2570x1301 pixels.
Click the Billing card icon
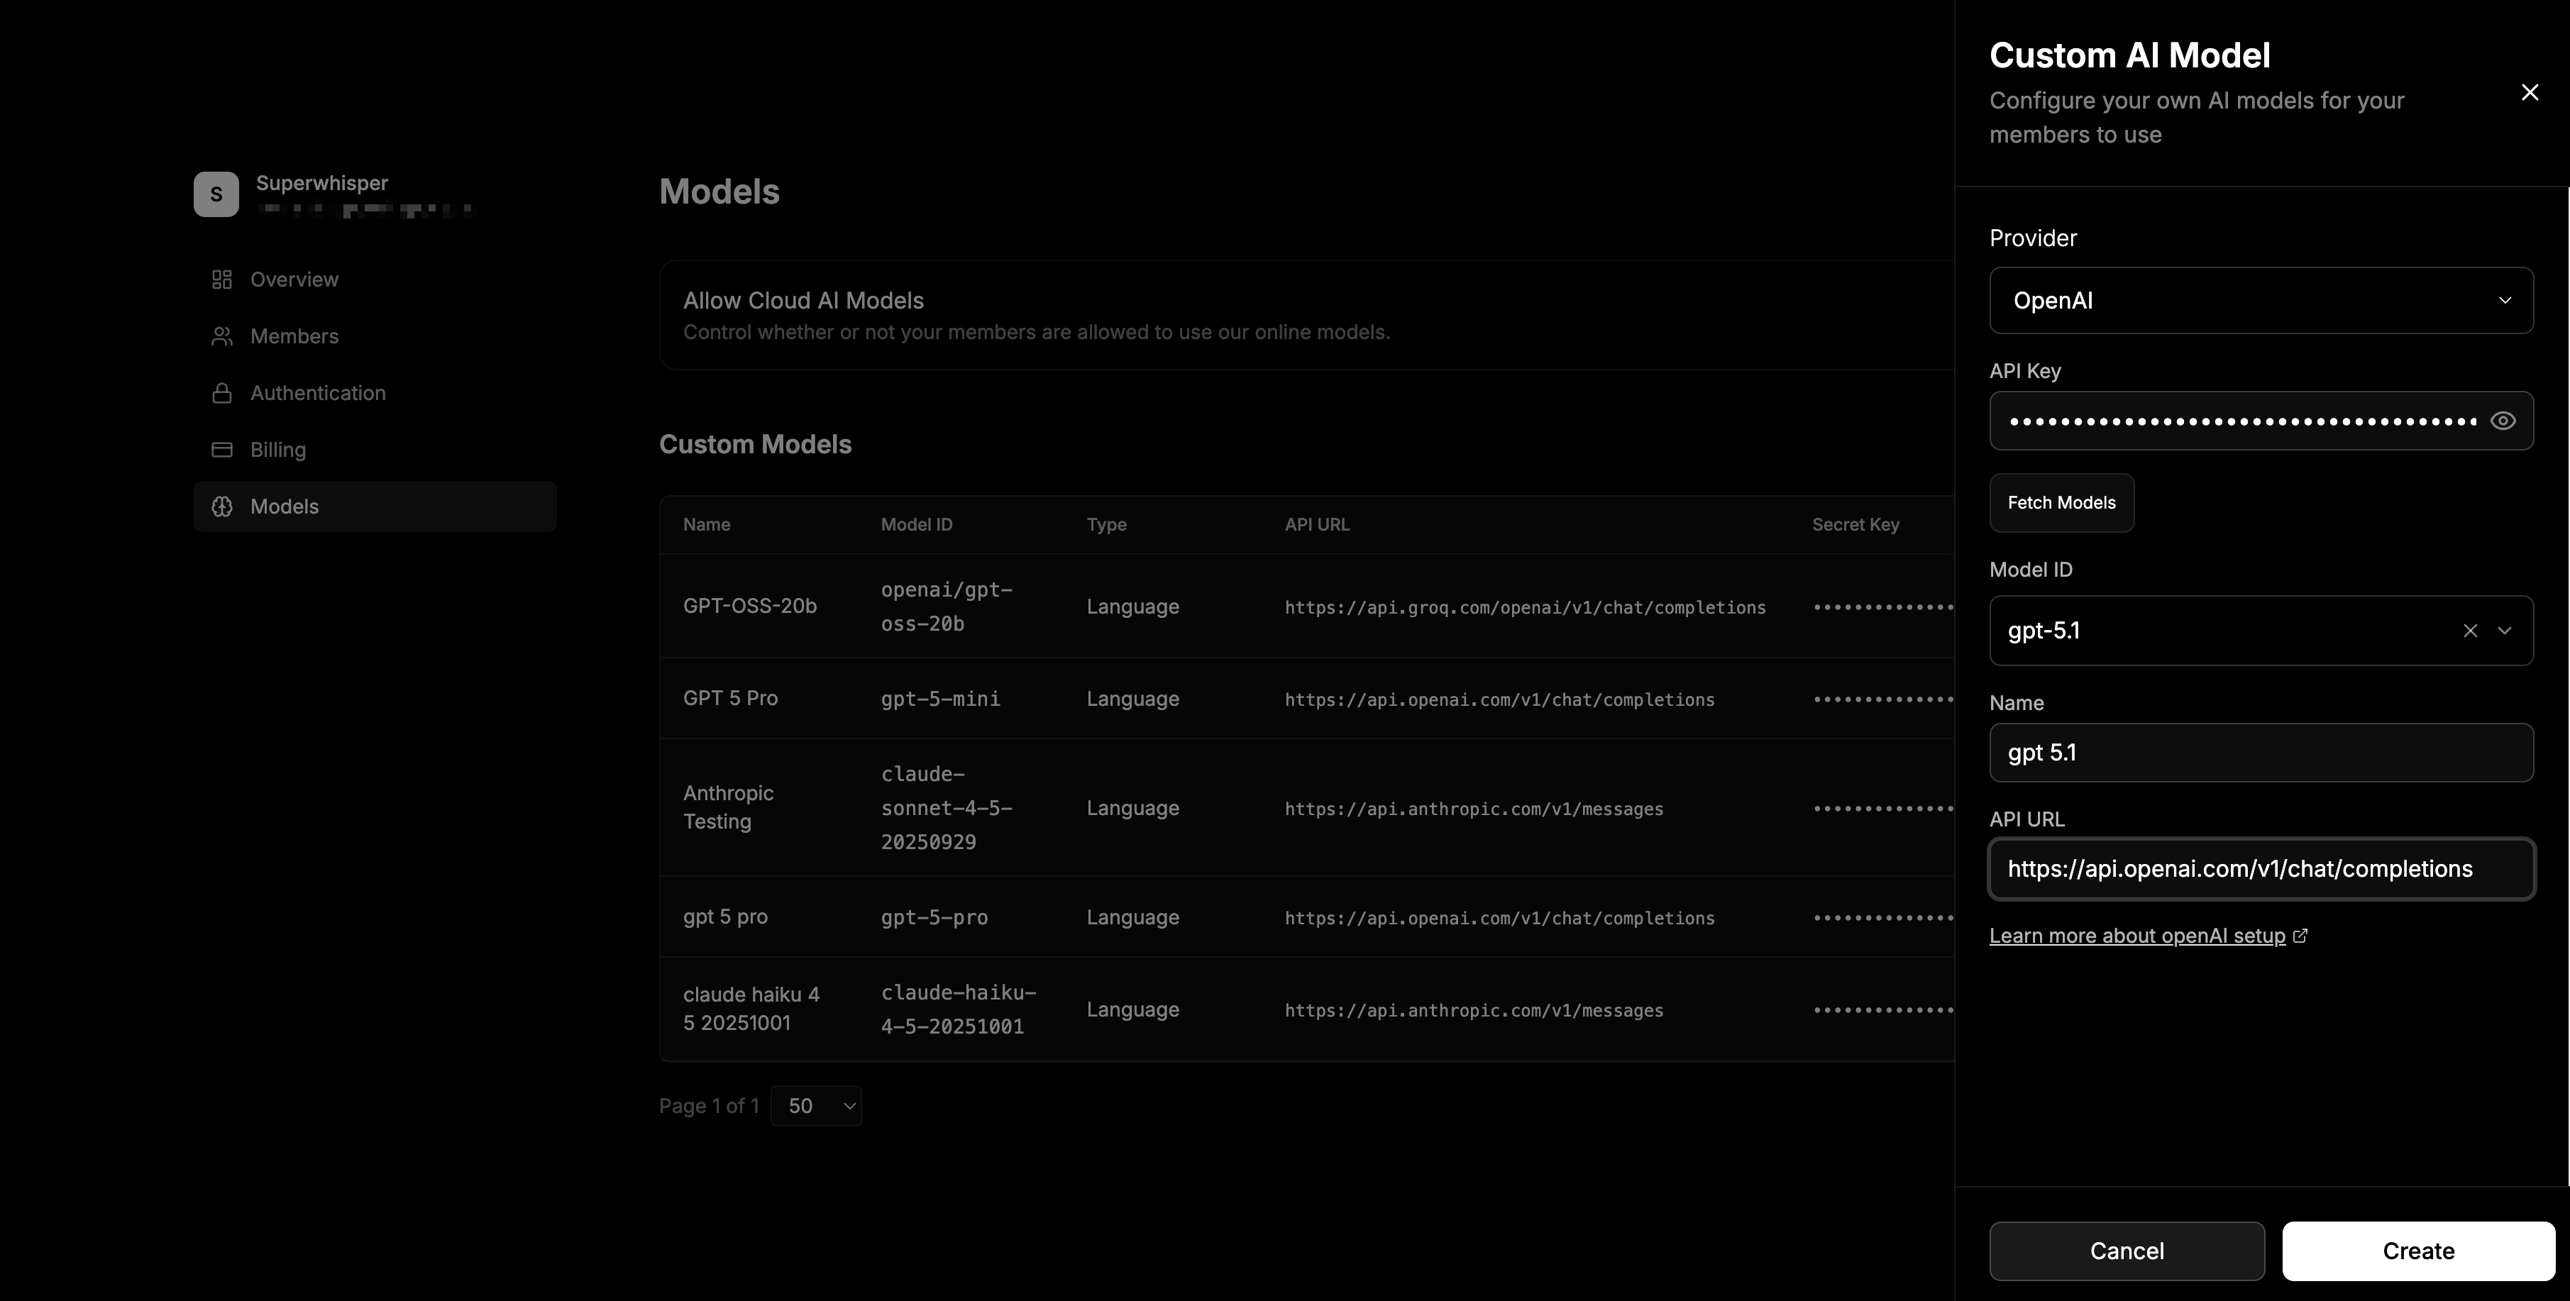tap(221, 450)
